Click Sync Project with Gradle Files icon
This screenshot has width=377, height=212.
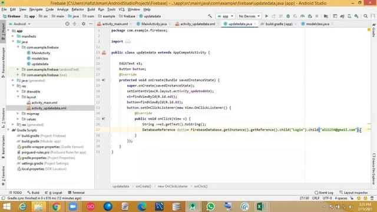(x=342, y=16)
